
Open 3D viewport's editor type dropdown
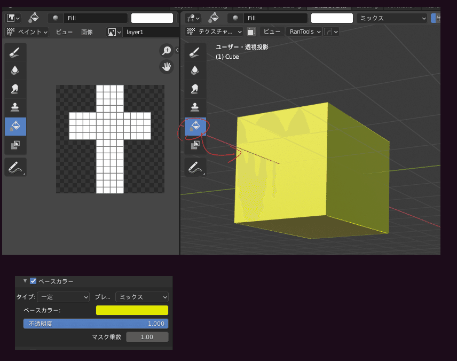(193, 18)
